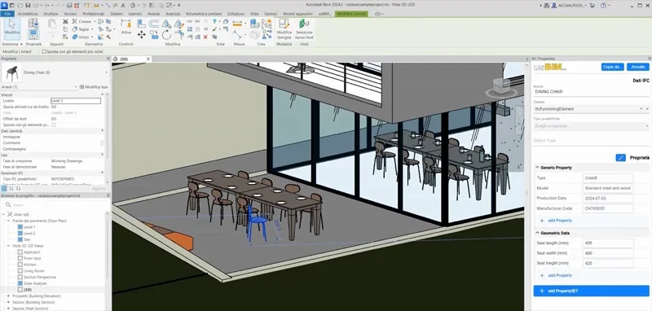This screenshot has width=652, height=311.
Task: Click the blue pencil edit Proprietà icon
Action: (x=620, y=158)
